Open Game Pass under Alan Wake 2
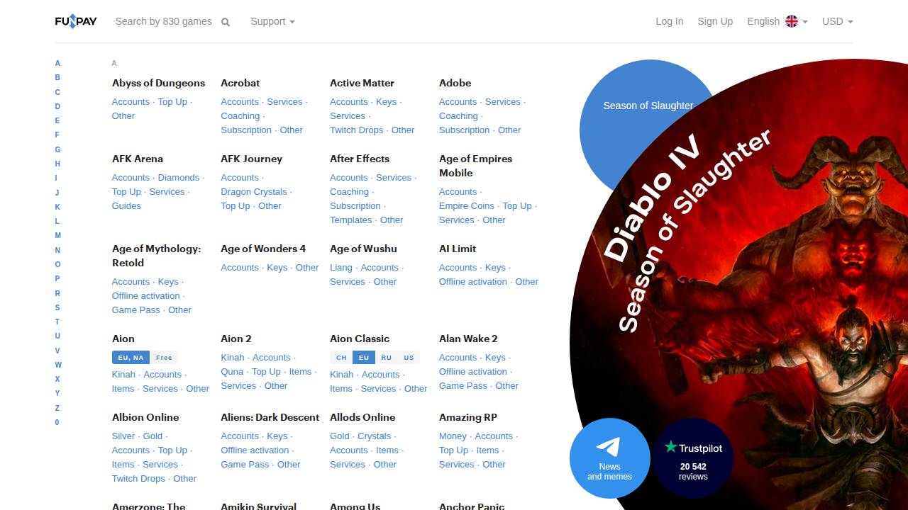Image resolution: width=908 pixels, height=510 pixels. (x=463, y=386)
